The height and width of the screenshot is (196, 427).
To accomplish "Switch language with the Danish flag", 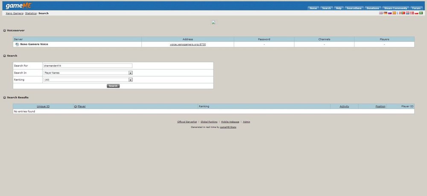I will coord(412,13).
